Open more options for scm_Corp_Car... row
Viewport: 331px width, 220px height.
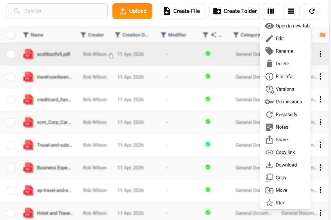click(321, 122)
